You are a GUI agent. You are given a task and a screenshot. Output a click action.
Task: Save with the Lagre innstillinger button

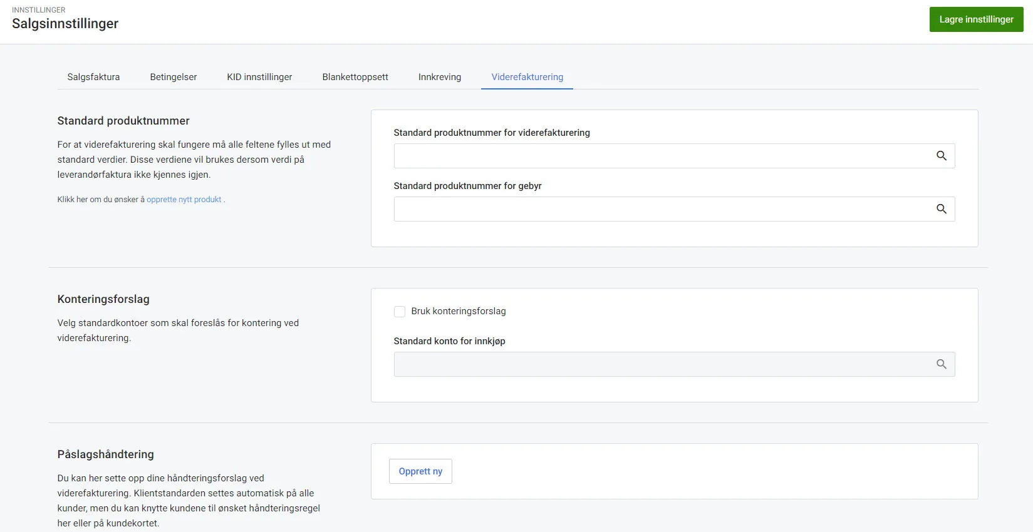[976, 19]
